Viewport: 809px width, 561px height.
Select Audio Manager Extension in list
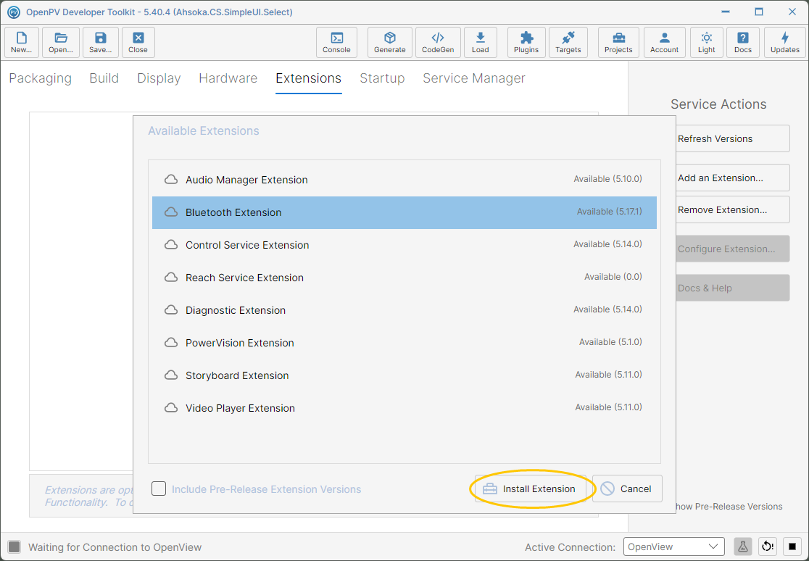(x=404, y=180)
